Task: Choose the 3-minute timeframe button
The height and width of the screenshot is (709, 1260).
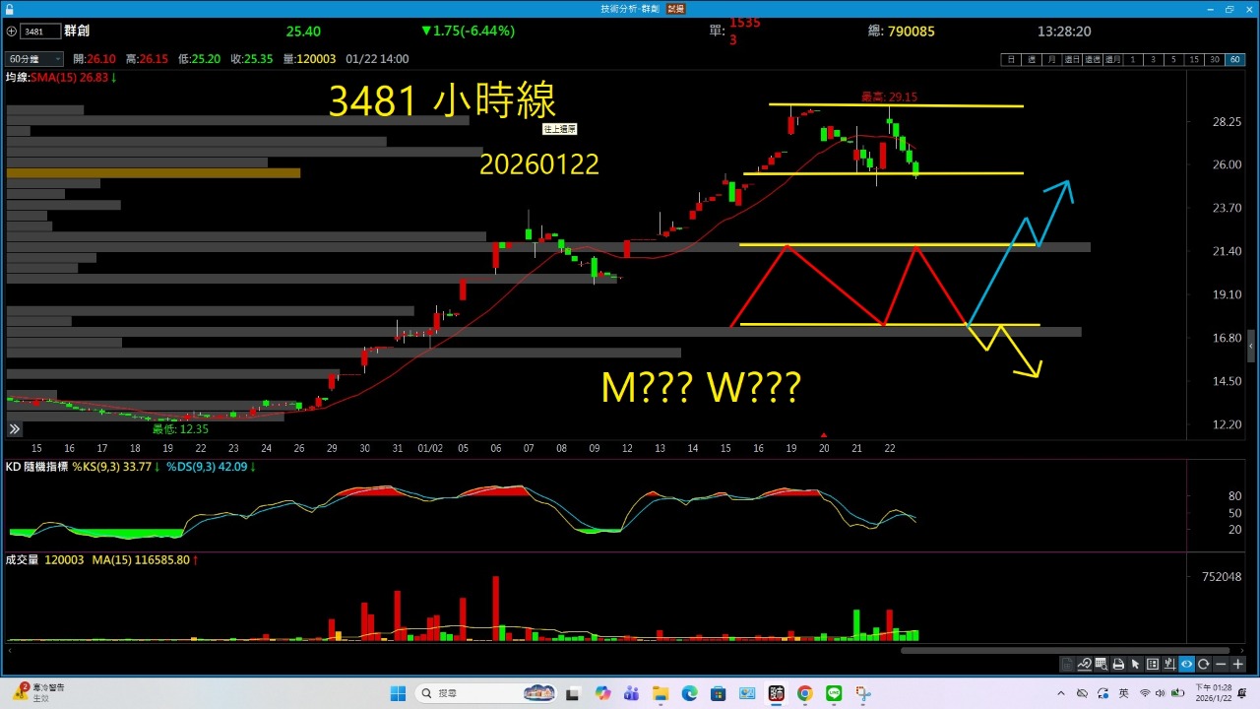Action: (x=1154, y=59)
